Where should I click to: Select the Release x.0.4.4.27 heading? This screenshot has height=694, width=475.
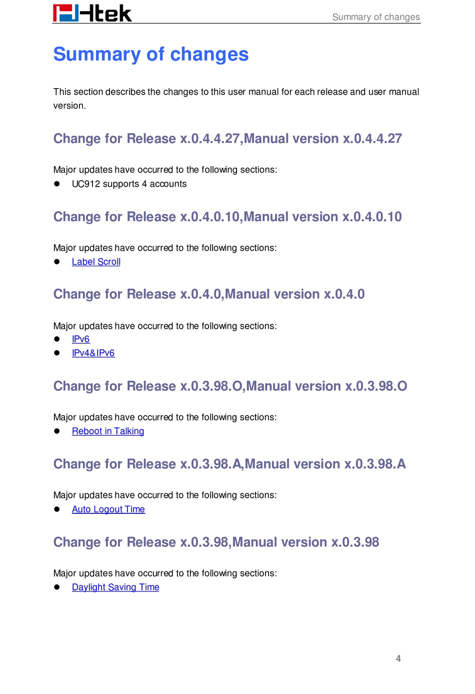click(227, 139)
